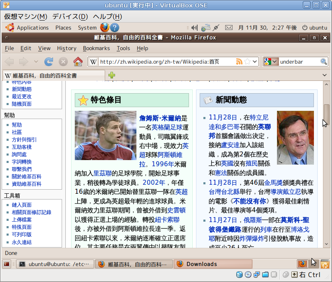Viewport: 332px width, 282px height.
Task: Click the Firefox reload page icon
Action: pyautogui.click(x=49, y=62)
